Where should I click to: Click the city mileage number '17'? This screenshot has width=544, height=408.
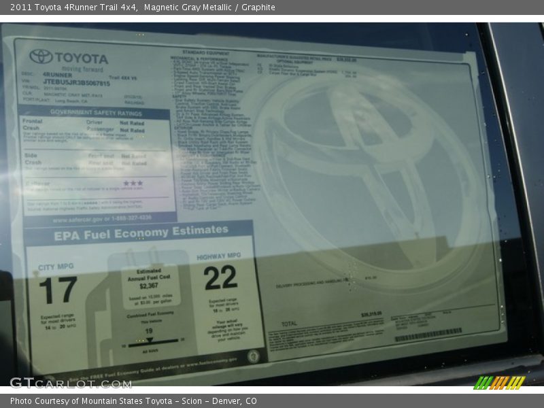click(x=58, y=290)
